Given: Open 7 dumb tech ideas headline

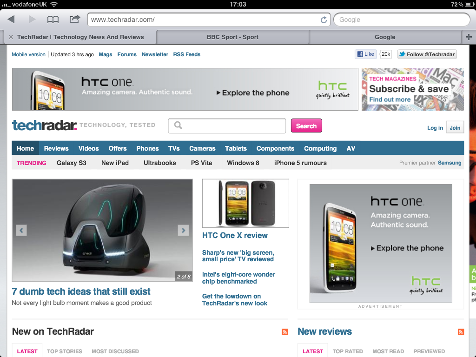Looking at the screenshot, I should tap(81, 291).
